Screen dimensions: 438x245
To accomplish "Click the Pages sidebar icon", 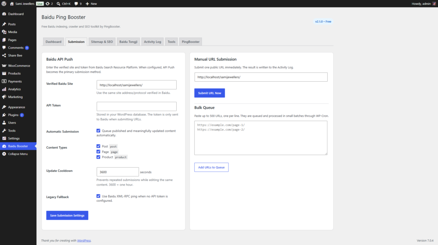I will [x=4, y=40].
